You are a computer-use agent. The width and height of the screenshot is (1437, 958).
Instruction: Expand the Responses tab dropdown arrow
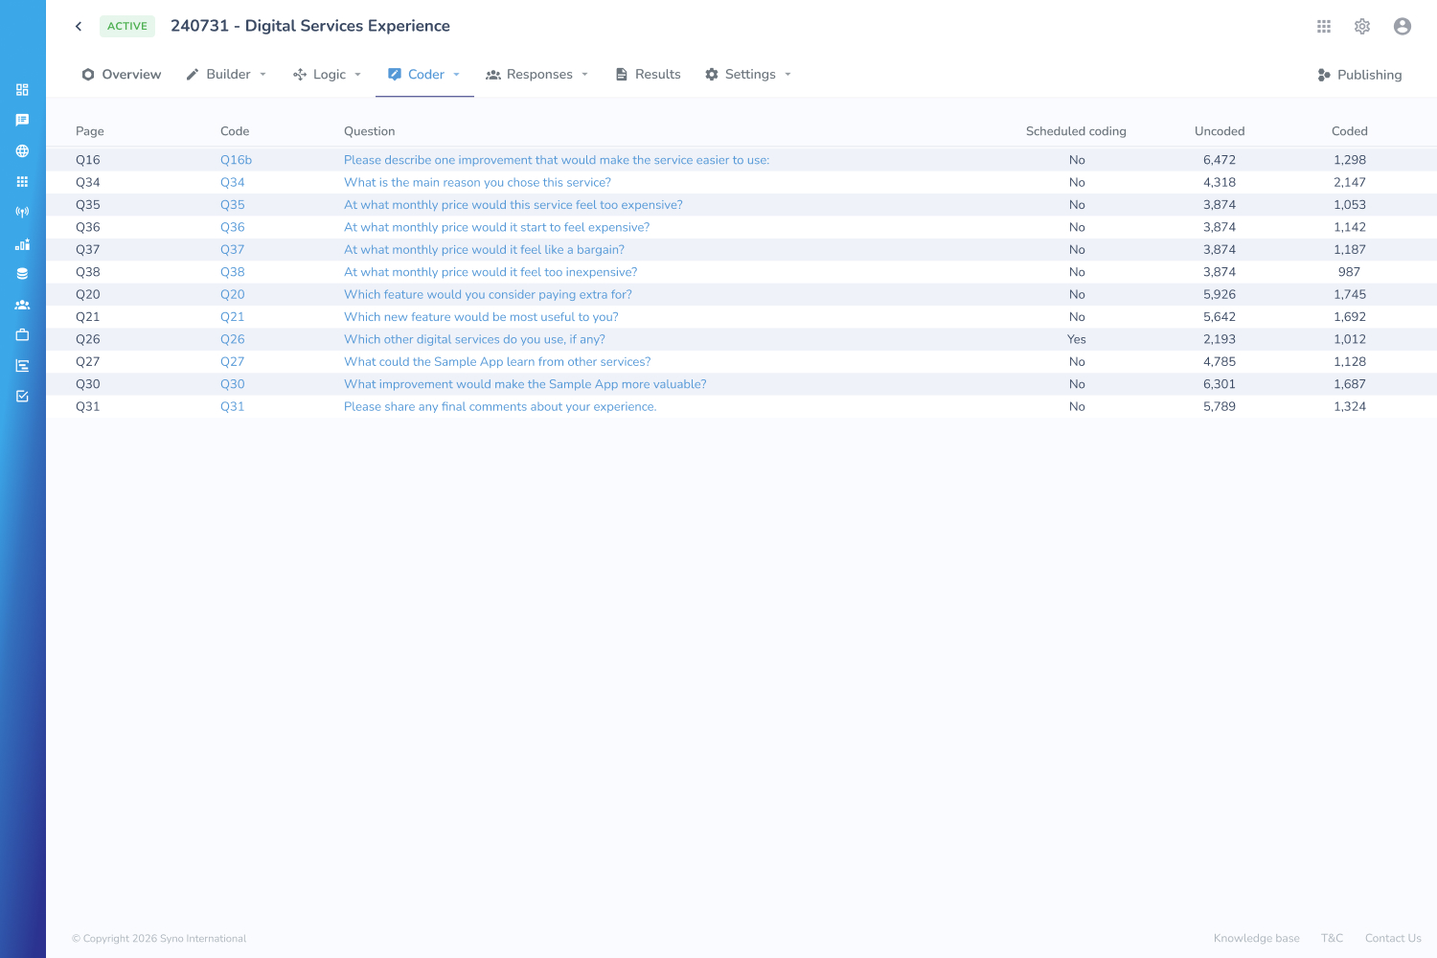click(x=584, y=75)
